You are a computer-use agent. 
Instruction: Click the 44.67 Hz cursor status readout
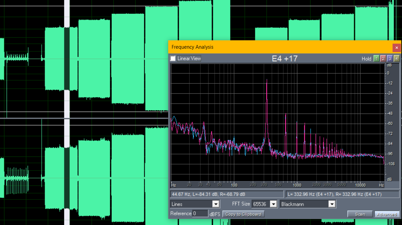[x=227, y=194]
